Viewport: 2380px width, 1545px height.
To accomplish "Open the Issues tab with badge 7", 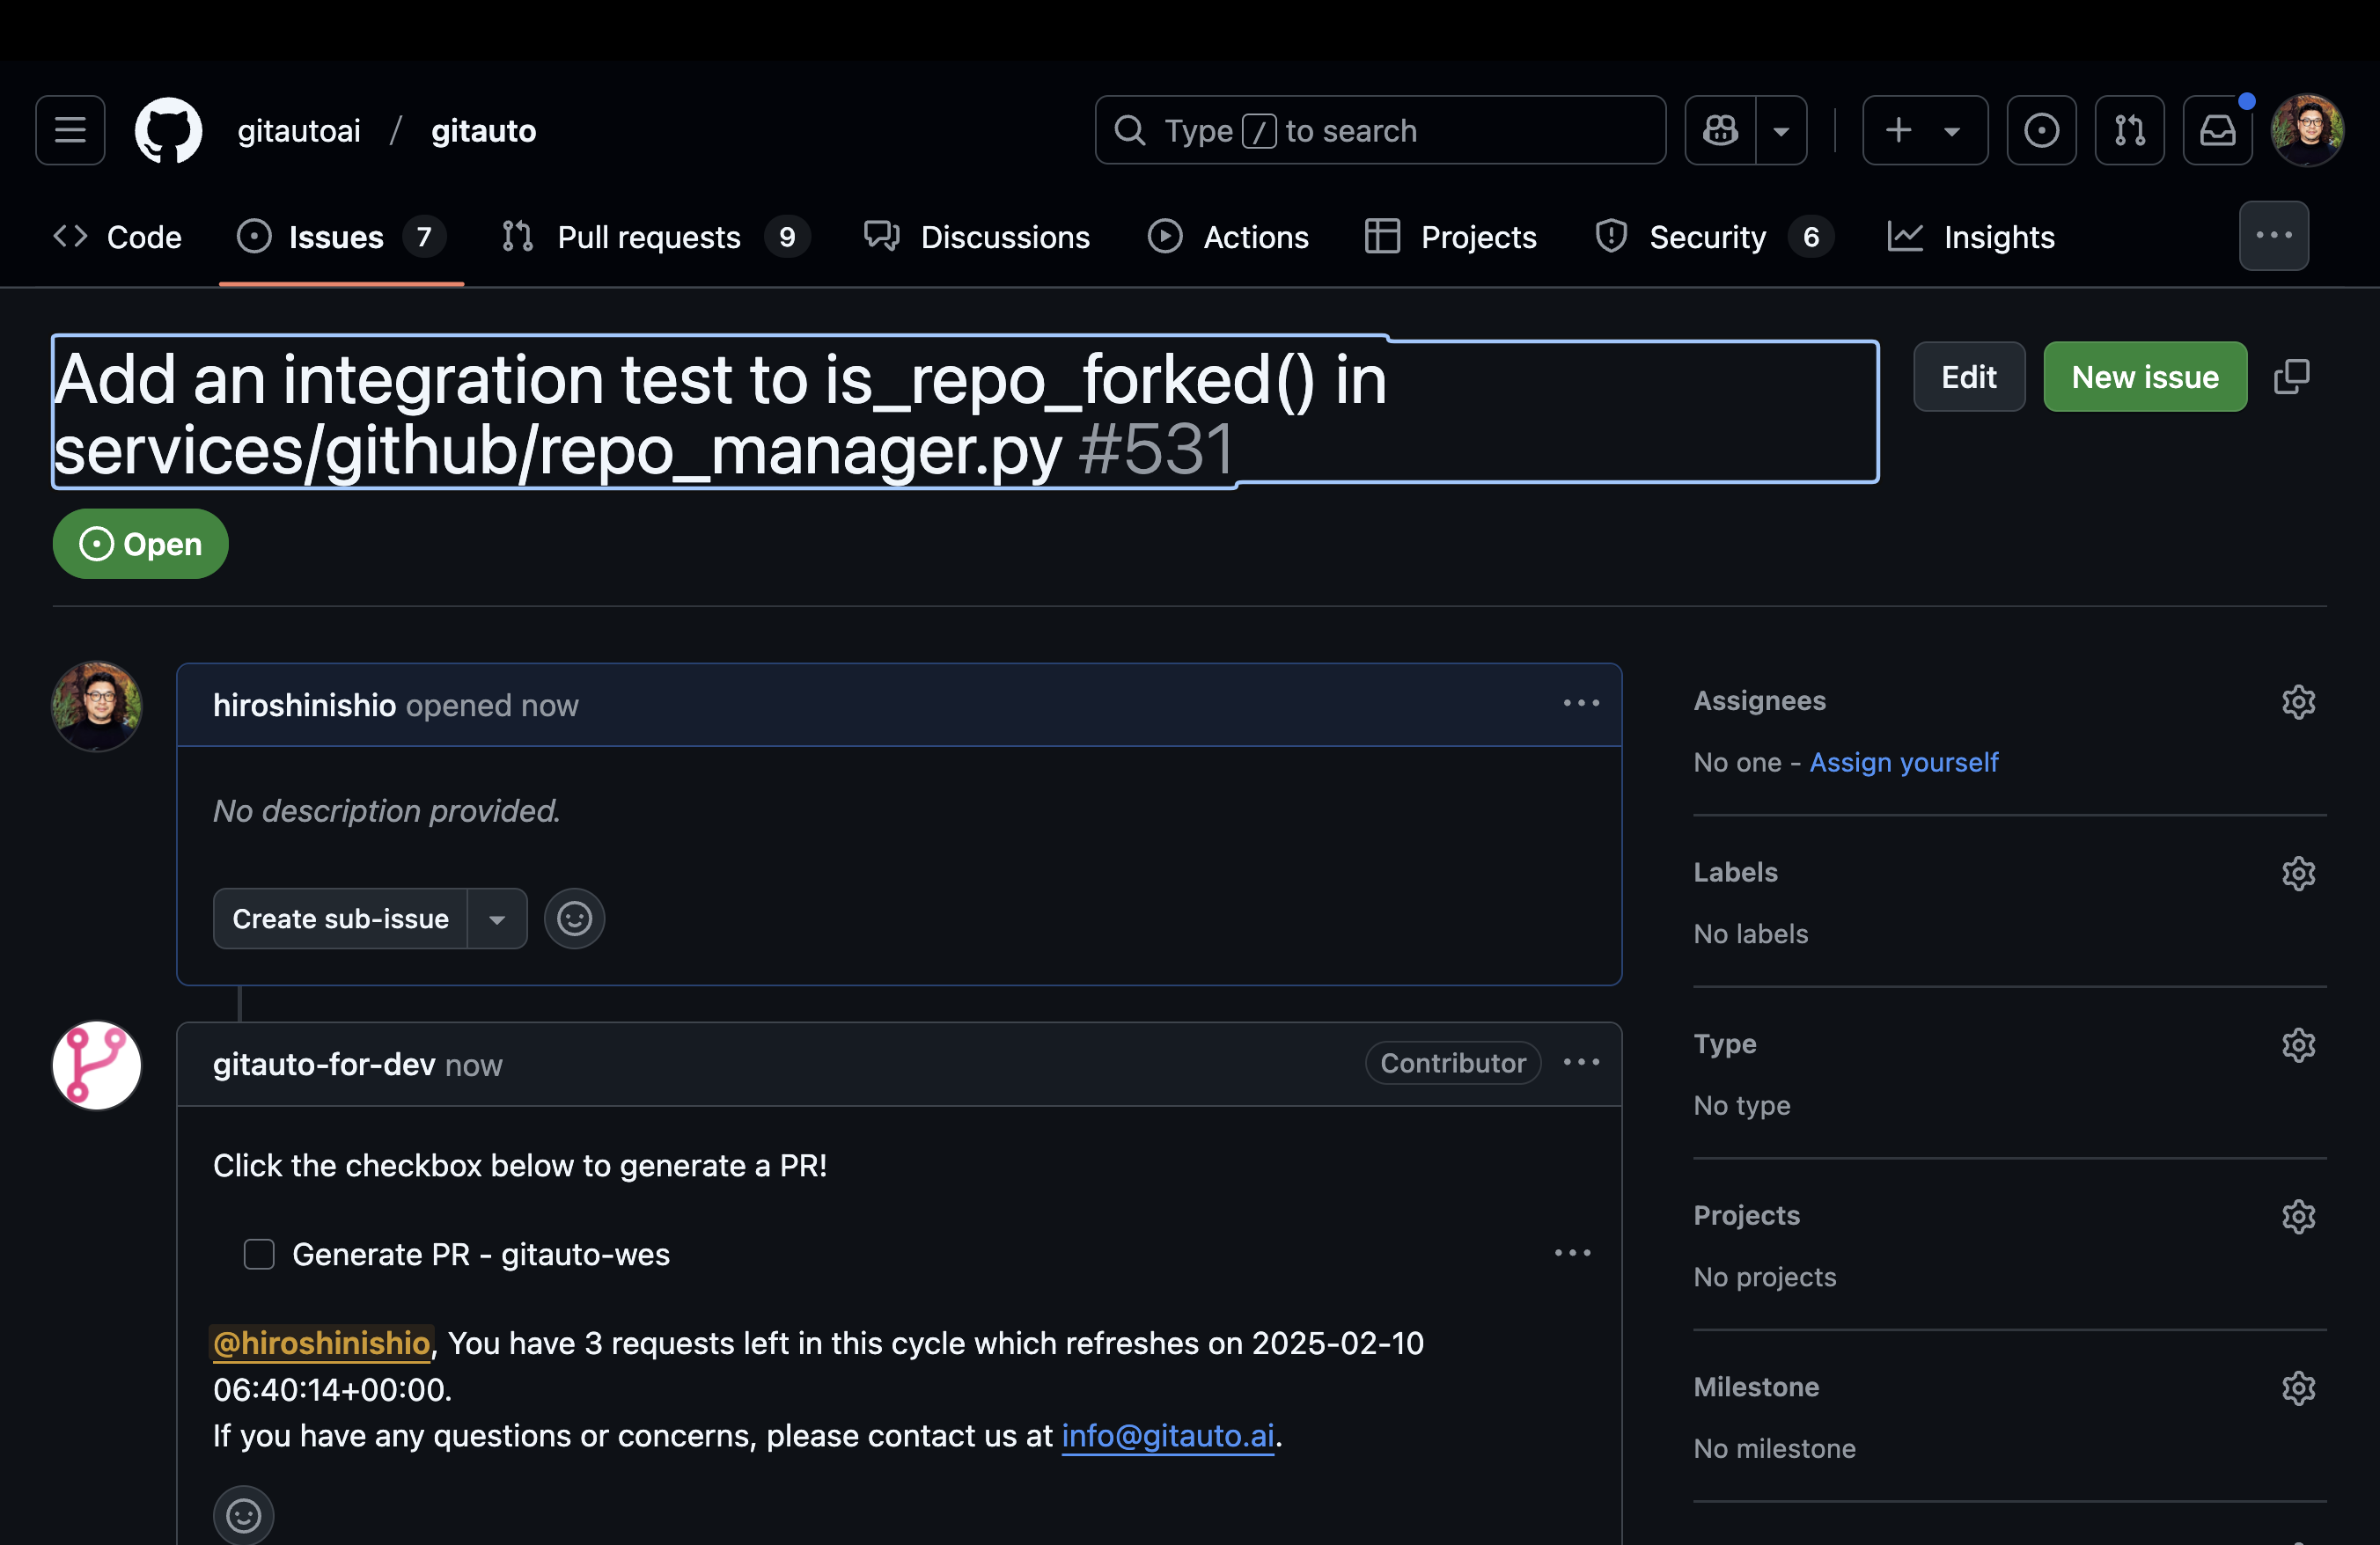I will point(342,236).
